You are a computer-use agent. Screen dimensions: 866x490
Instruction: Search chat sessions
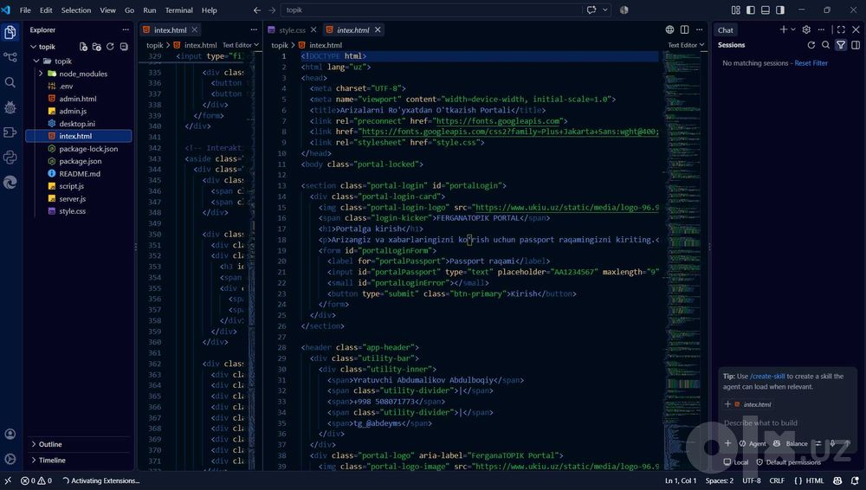[x=825, y=45]
